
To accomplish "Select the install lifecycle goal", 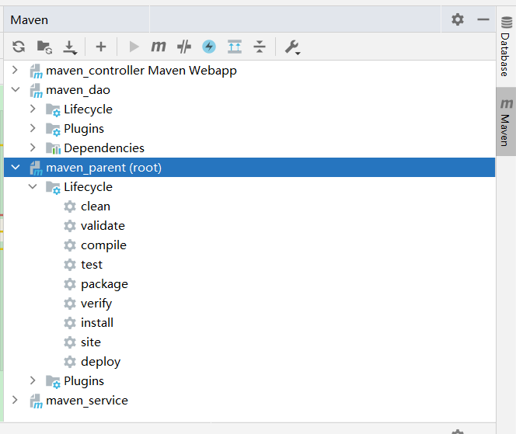I will coord(97,323).
